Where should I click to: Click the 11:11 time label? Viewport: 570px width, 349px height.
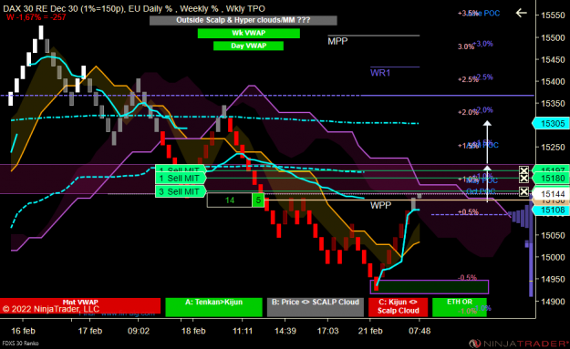(243, 331)
